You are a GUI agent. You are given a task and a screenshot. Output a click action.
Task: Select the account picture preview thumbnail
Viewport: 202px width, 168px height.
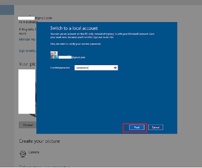coord(27,91)
